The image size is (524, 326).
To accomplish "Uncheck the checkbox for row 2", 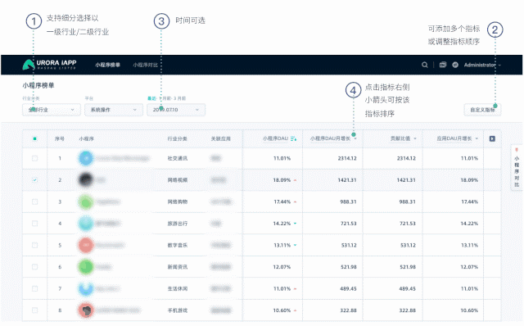I will pyautogui.click(x=34, y=180).
